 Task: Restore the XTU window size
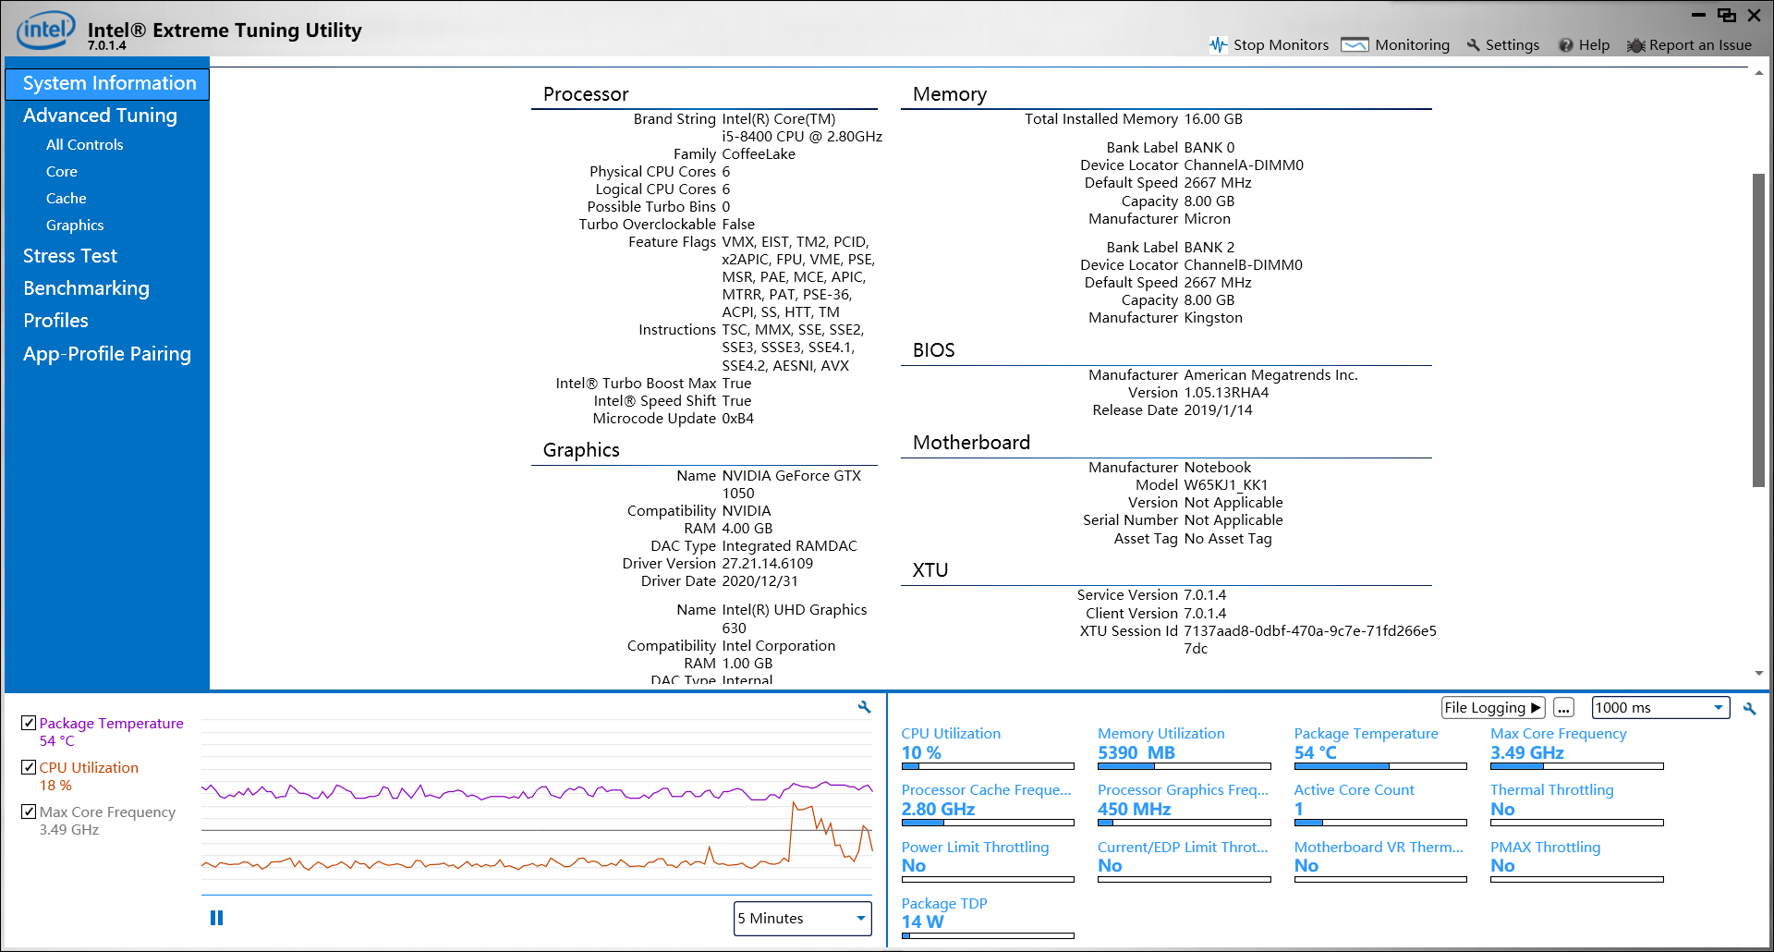1726,15
